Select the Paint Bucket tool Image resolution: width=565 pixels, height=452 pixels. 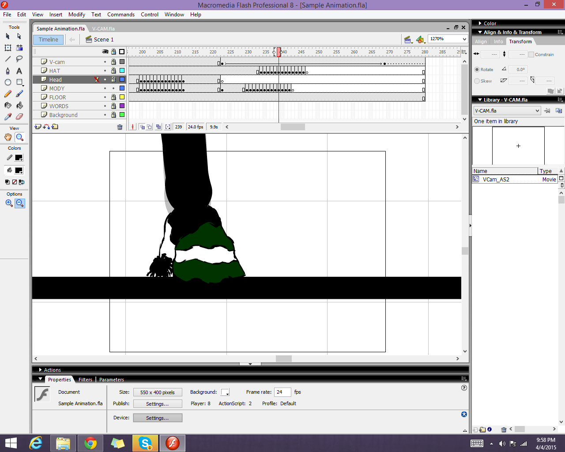19,105
